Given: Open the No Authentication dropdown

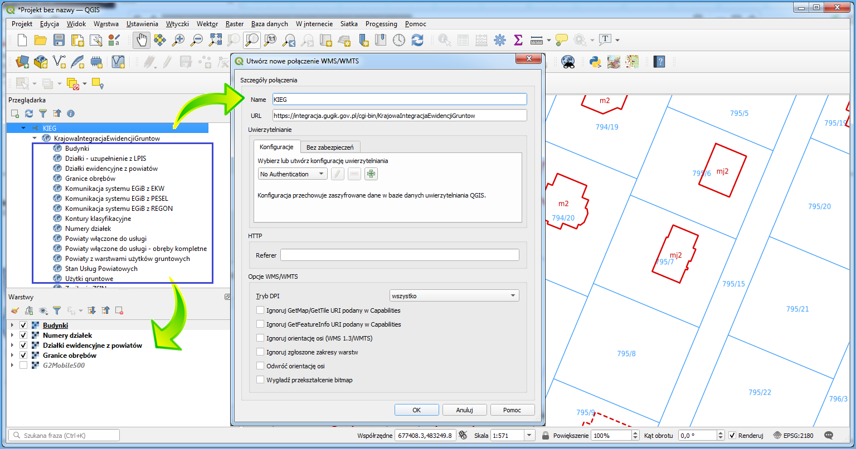Looking at the screenshot, I should click(293, 174).
